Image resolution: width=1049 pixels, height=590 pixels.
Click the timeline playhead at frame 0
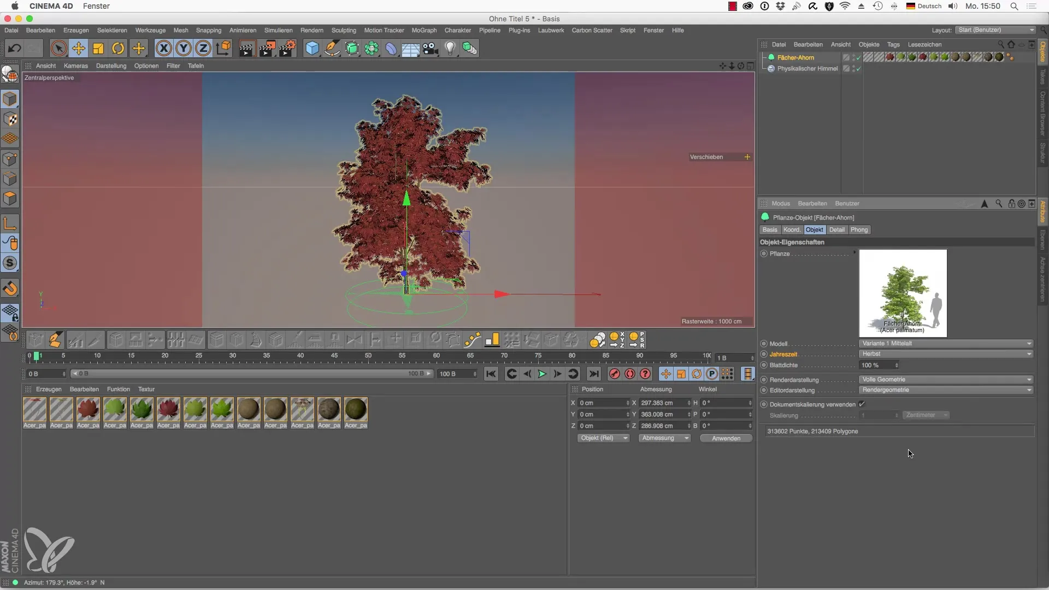point(36,356)
